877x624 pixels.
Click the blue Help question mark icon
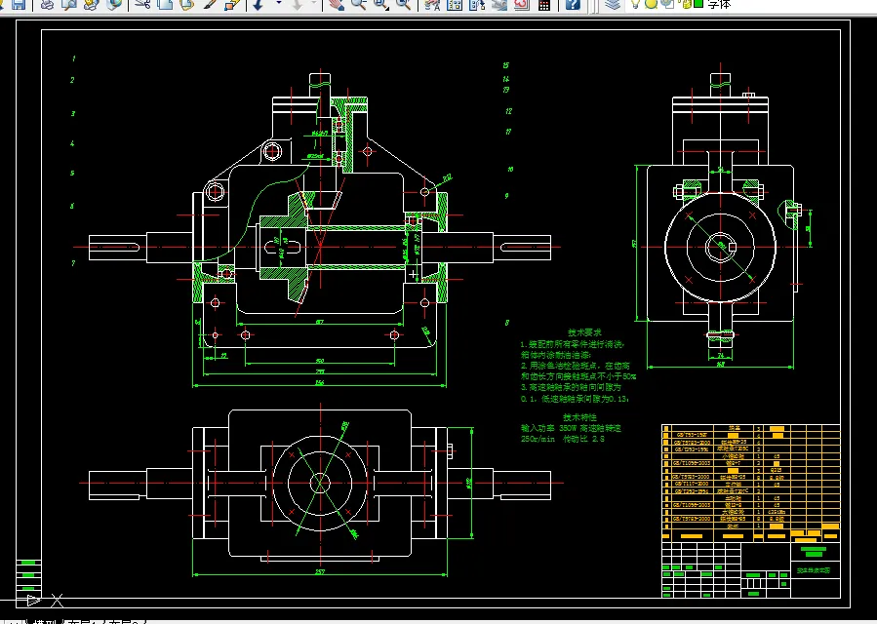pos(573,5)
